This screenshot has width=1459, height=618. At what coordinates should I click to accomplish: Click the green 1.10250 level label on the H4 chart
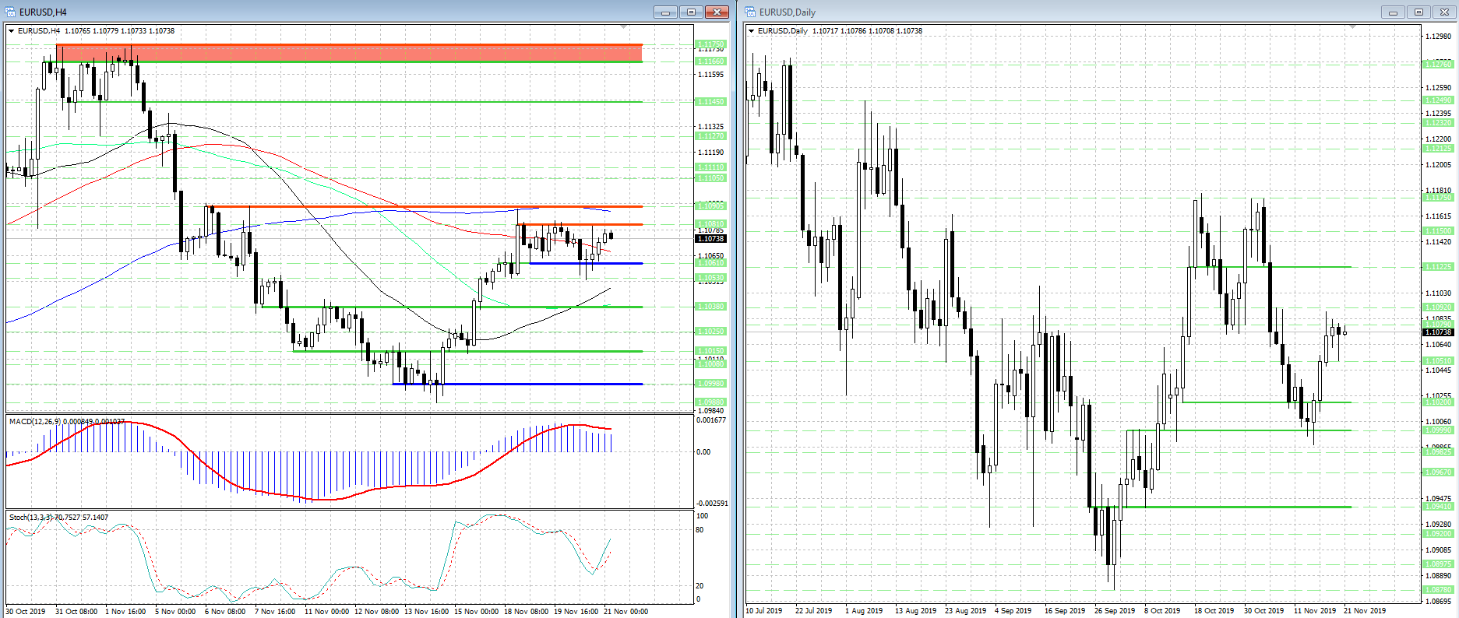(x=710, y=332)
